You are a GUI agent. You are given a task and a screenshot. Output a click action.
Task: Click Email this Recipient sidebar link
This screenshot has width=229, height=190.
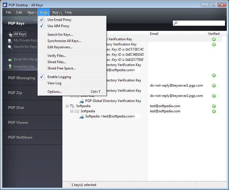[x=25, y=59]
